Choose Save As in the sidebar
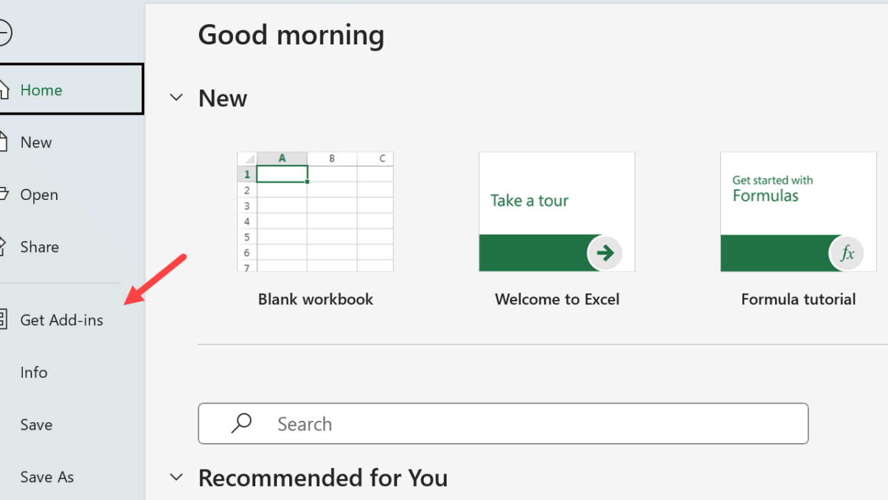The width and height of the screenshot is (888, 500). (47, 477)
